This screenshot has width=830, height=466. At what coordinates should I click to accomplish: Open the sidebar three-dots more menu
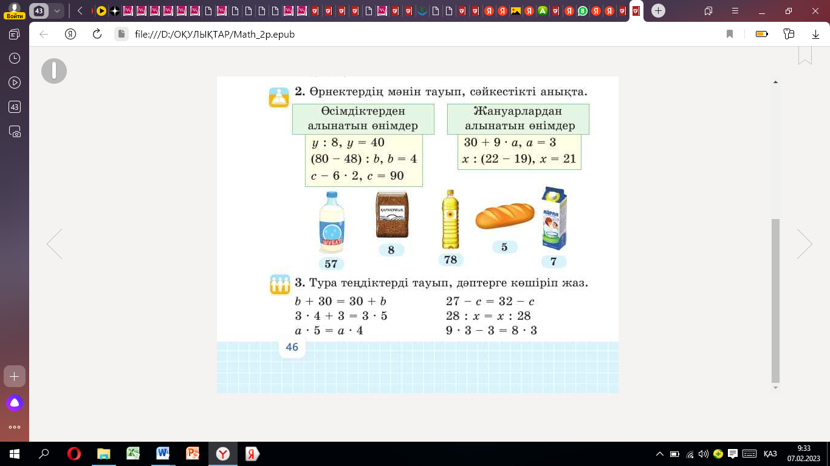pyautogui.click(x=15, y=427)
